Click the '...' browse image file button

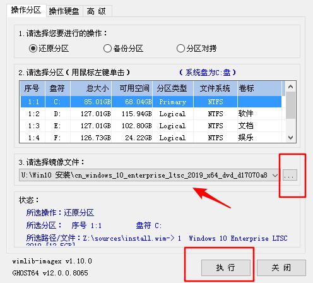(290, 175)
